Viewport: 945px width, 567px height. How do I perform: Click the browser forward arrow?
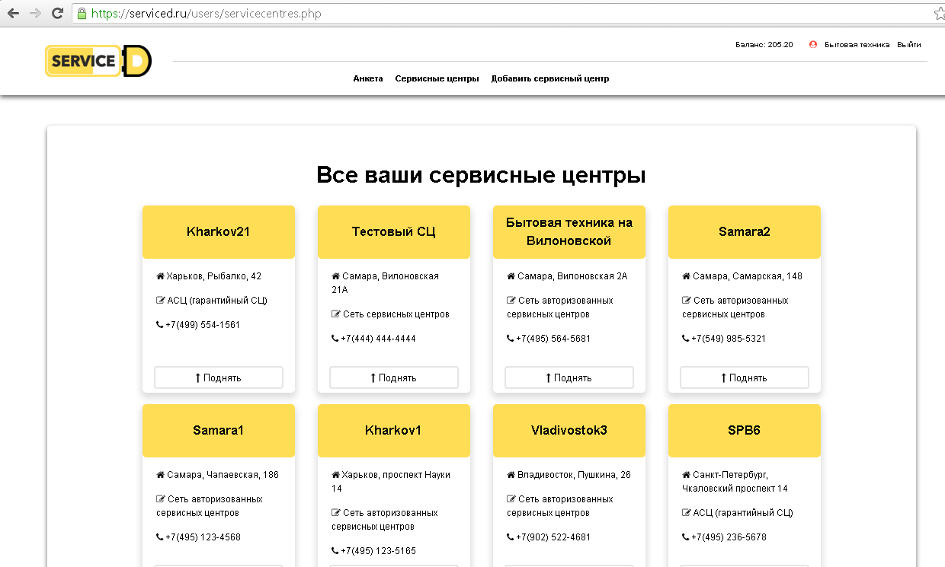pos(35,13)
